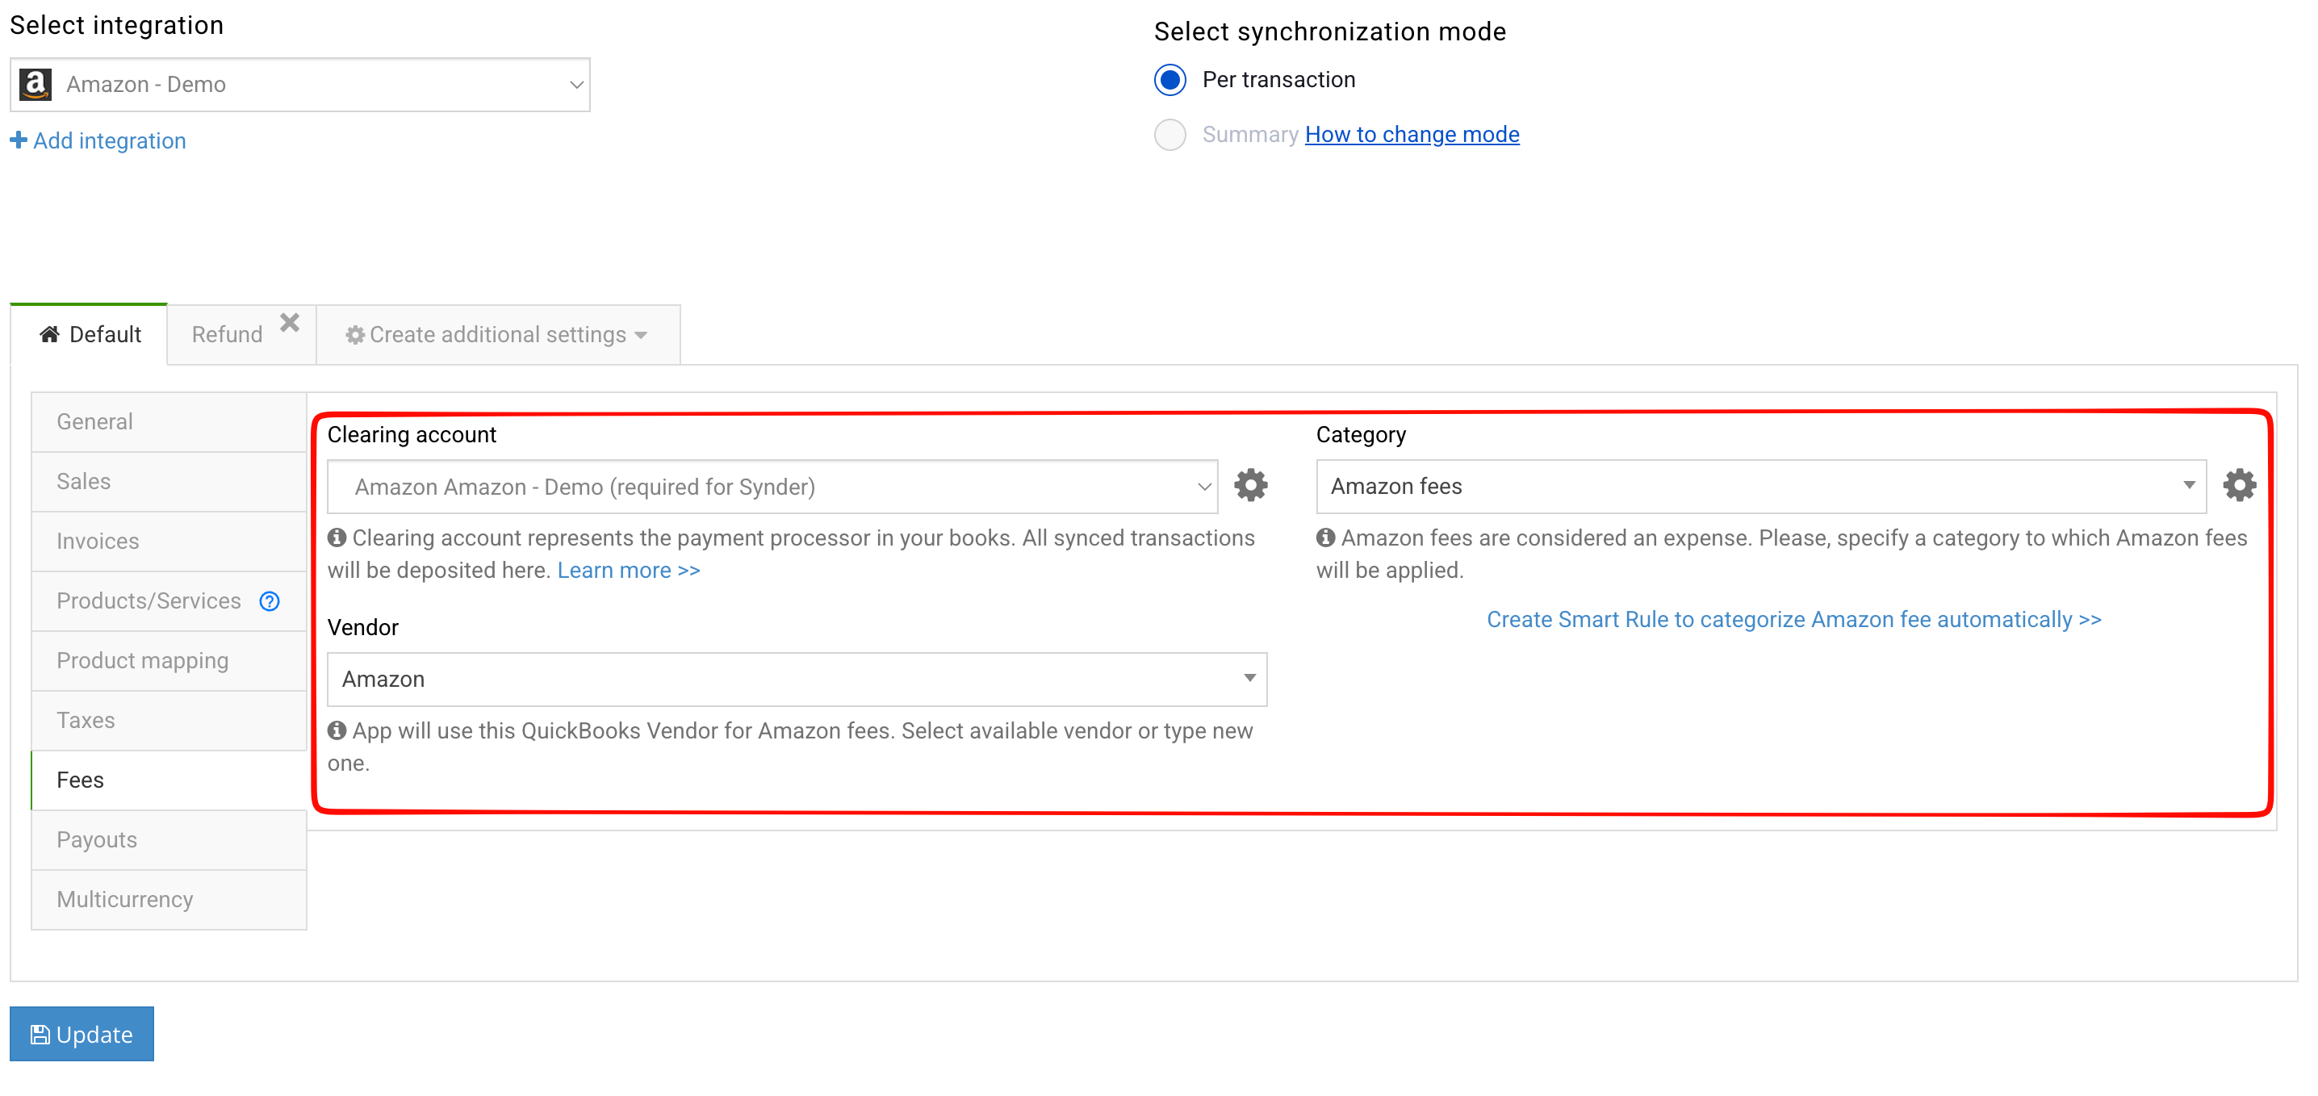
Task: Open Clearing account gear settings
Action: [1250, 486]
